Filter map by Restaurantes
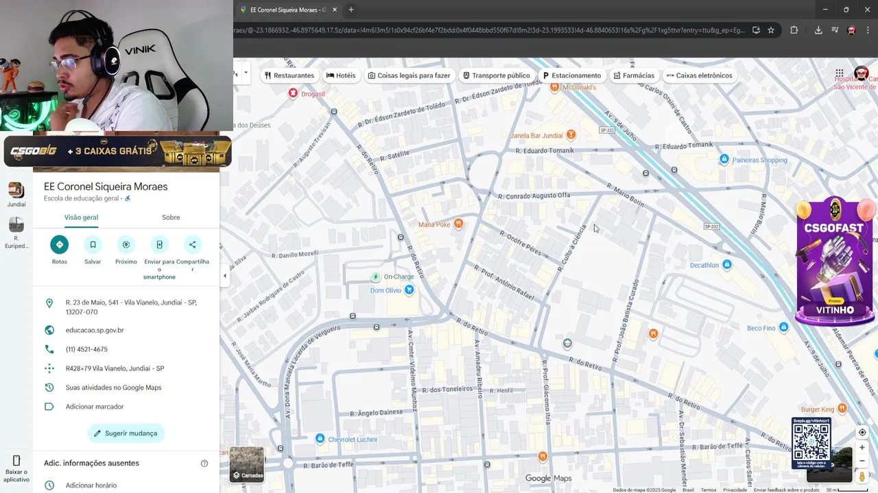Image resolution: width=878 pixels, height=493 pixels. (x=289, y=75)
